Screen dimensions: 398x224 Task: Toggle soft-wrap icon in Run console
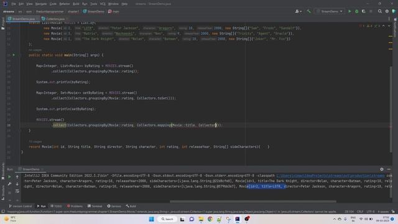[x=17, y=191]
